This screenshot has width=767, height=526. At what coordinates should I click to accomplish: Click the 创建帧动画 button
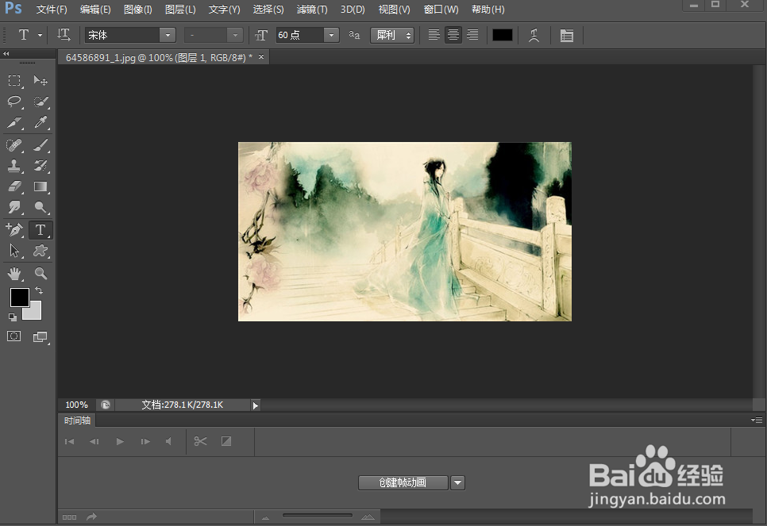[403, 482]
